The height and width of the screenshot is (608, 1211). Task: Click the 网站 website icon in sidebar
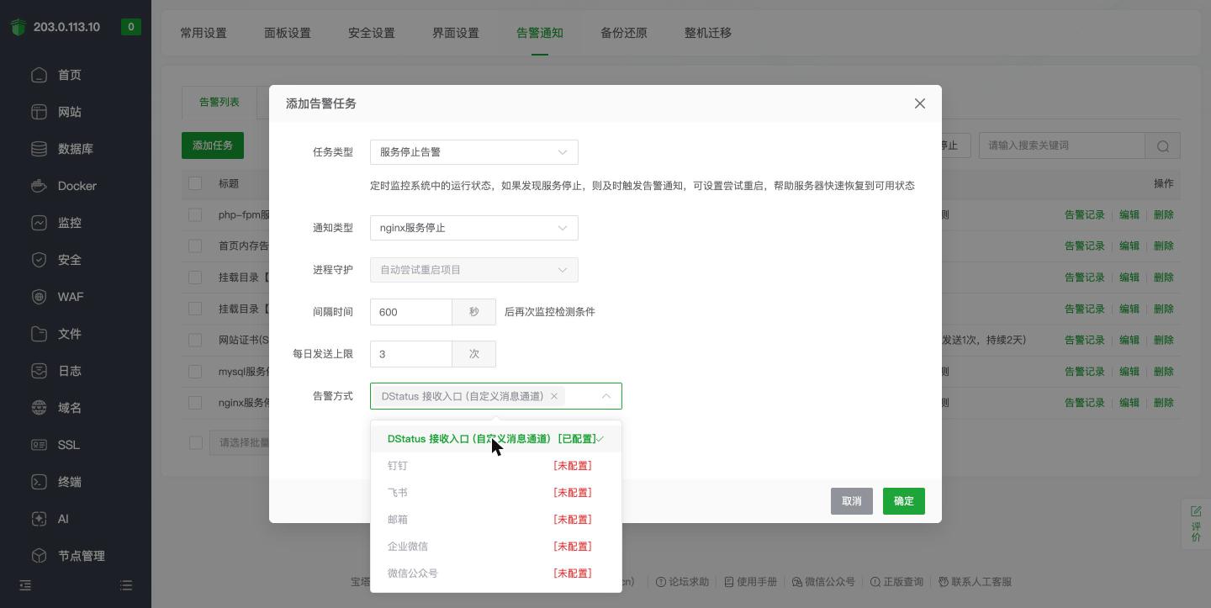click(x=39, y=112)
